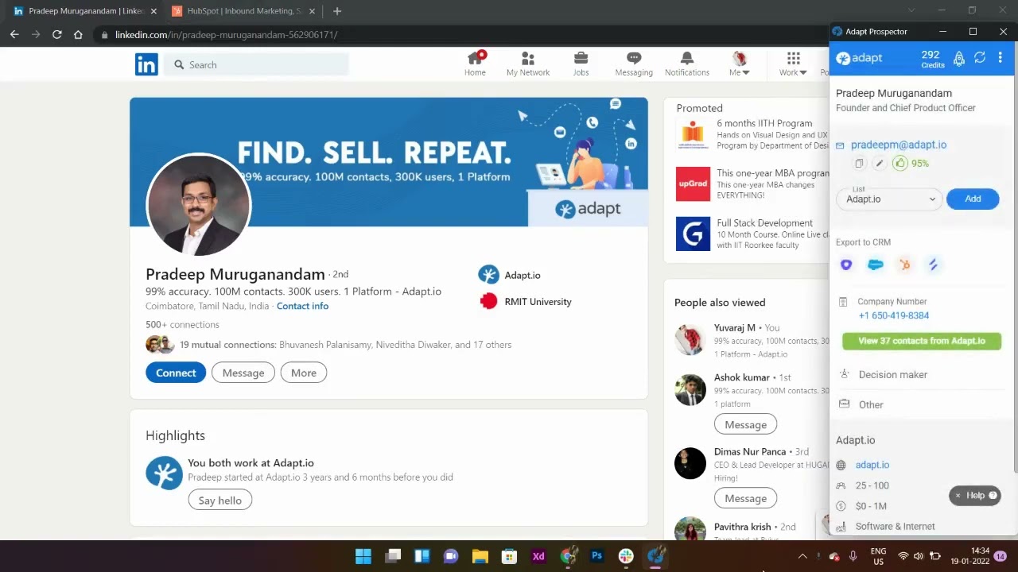The image size is (1018, 572).
Task: Export to HubSpot CRM icon
Action: tap(905, 265)
